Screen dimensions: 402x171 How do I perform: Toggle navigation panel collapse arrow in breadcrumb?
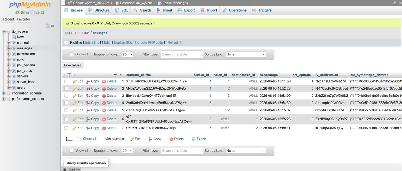[x=63, y=3]
